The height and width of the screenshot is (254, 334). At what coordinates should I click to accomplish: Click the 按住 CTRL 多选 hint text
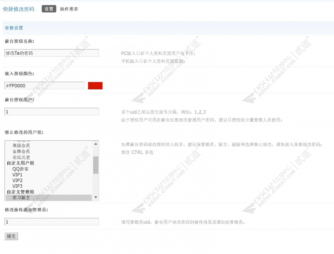tap(137, 152)
